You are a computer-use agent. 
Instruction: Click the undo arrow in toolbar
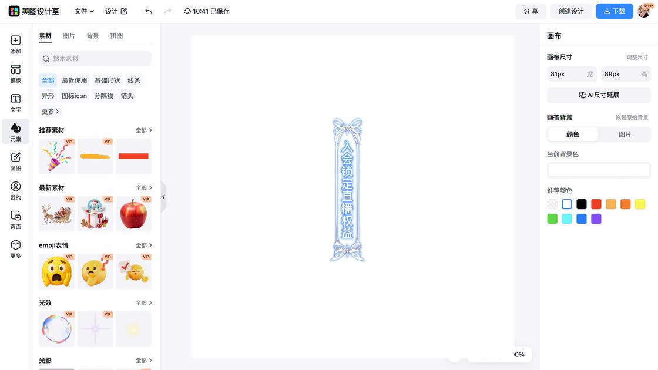[x=148, y=11]
